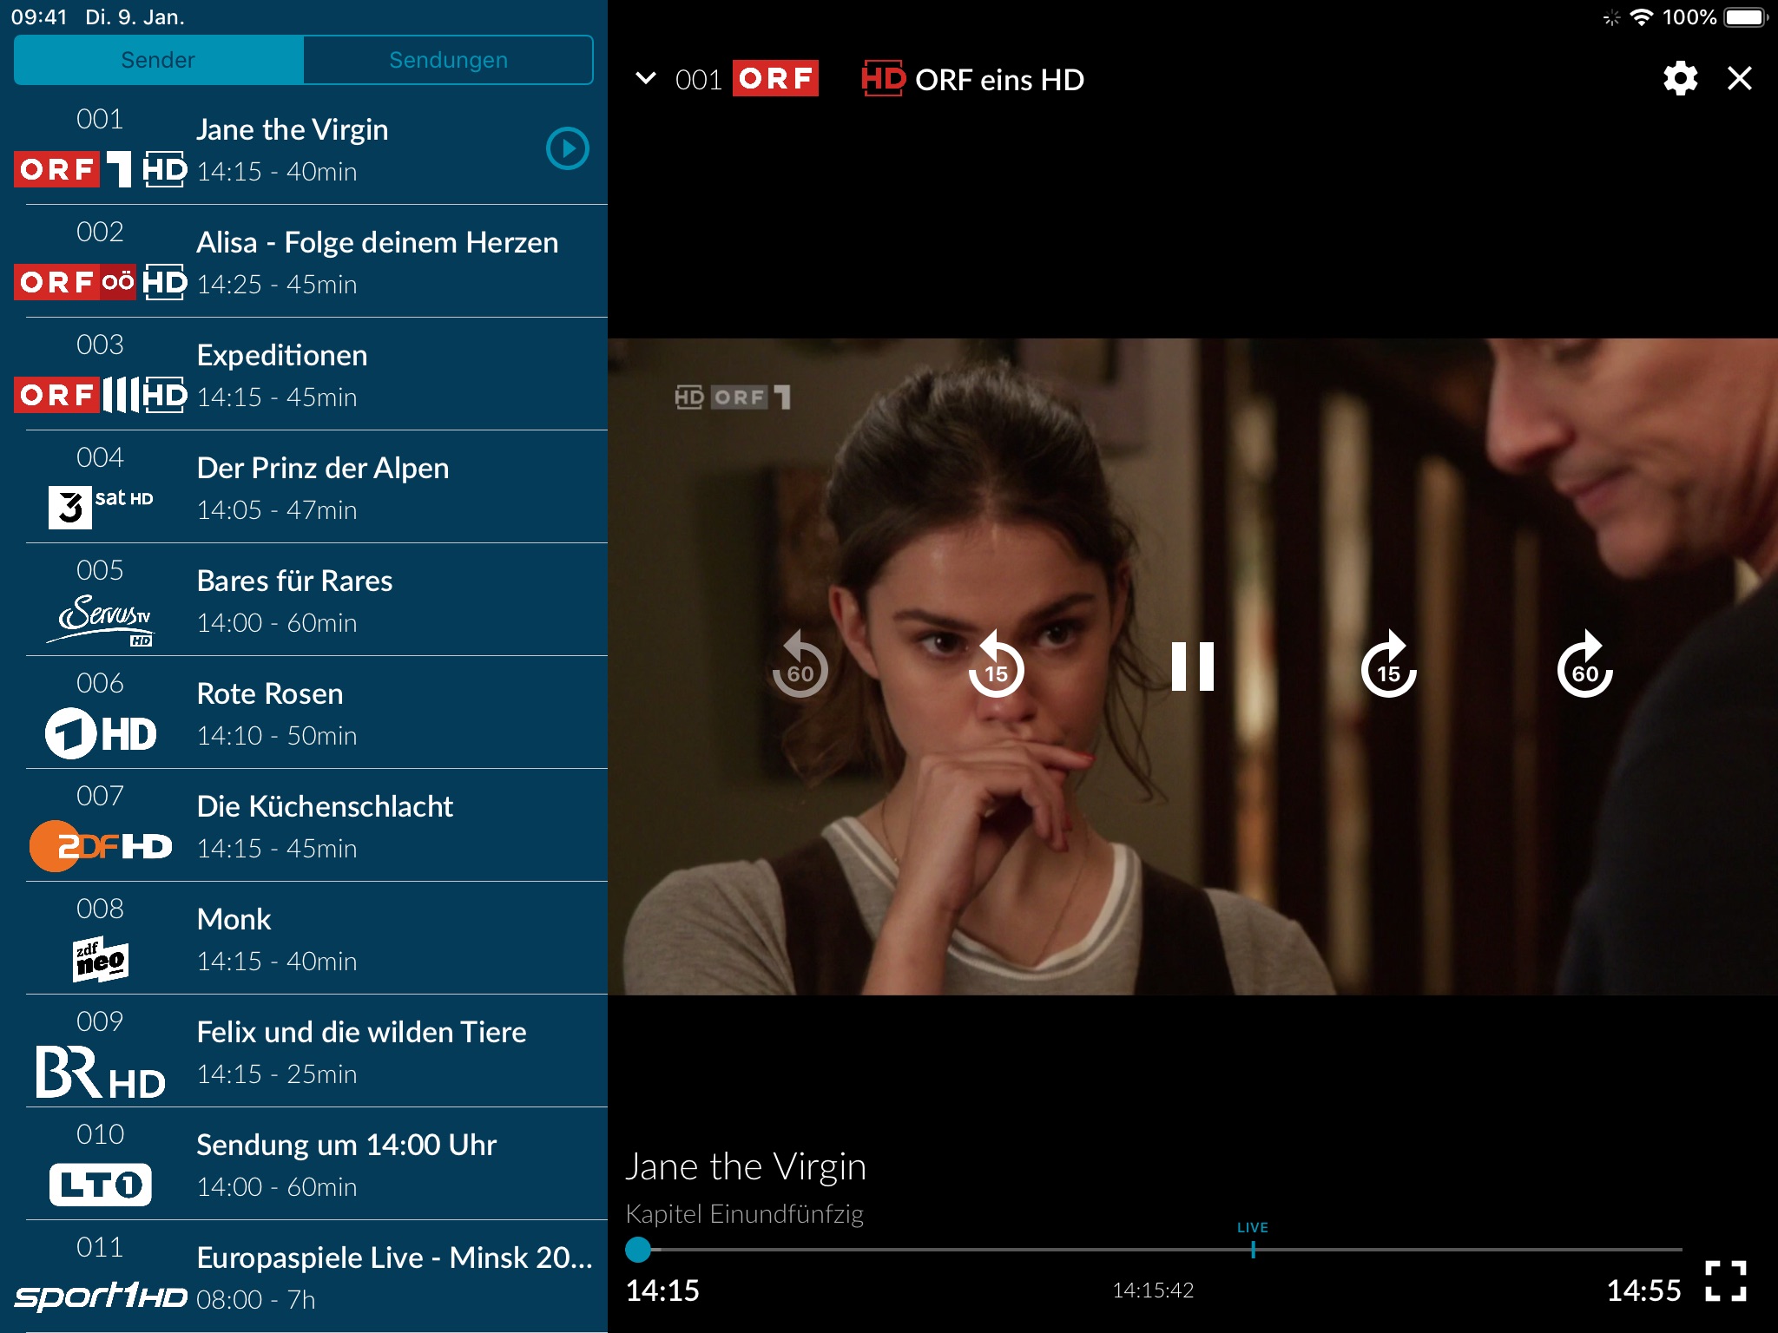Screen dimensions: 1778x1333
Task: Jump to the LIVE marker on timeline
Action: [x=1253, y=1241]
